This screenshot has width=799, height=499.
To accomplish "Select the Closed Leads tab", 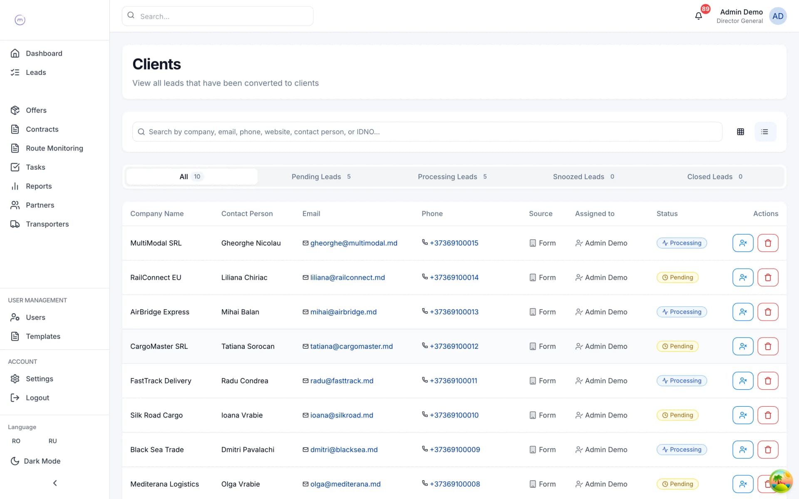I will 715,177.
